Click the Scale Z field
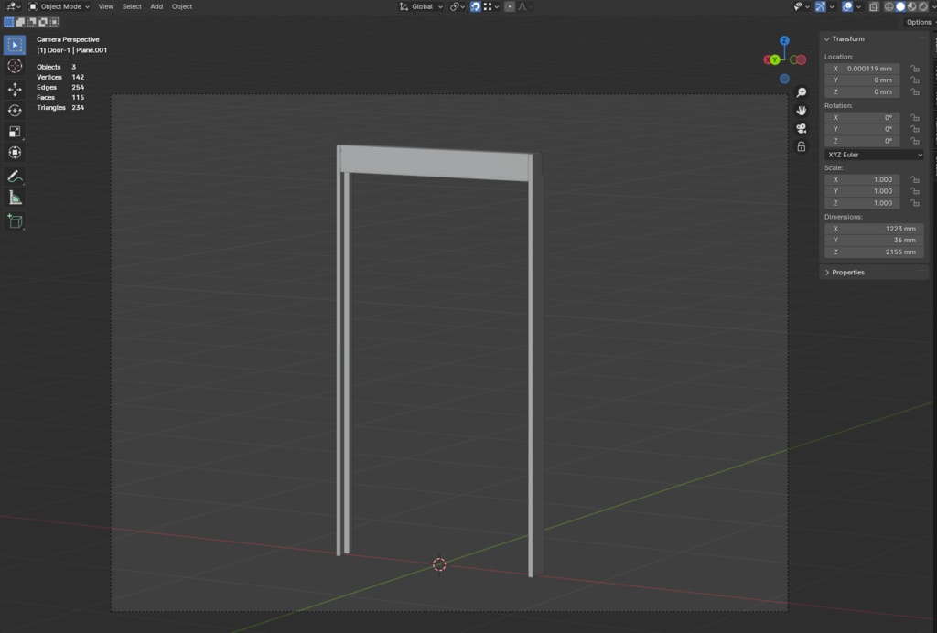Image resolution: width=937 pixels, height=633 pixels. 862,203
